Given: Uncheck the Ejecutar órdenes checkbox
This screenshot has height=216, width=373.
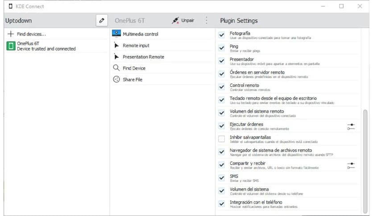Looking at the screenshot, I should (221, 126).
